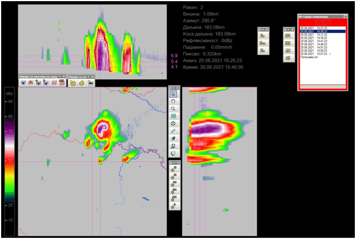The image size is (356, 239).
Task: Click the top button in the three-button palette
Action: click(263, 36)
